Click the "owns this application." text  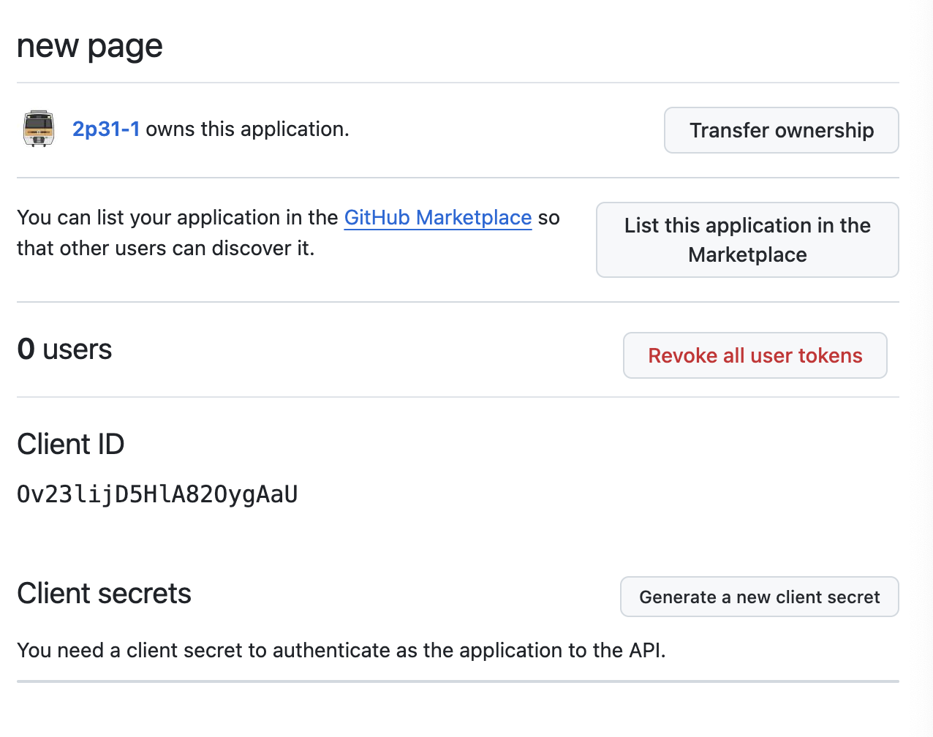[x=247, y=129]
